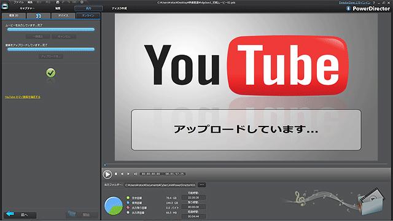Open the ファイル menu
Viewport: 393px width, 221px height.
pos(18,2)
